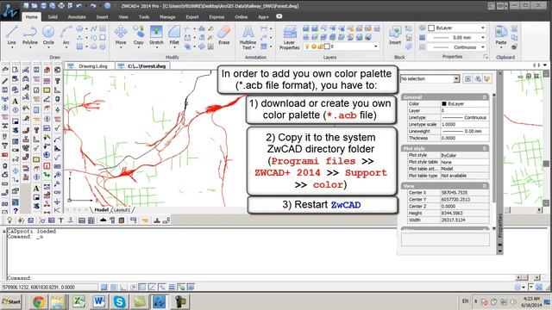
Task: Open Word from the taskbar
Action: click(99, 301)
